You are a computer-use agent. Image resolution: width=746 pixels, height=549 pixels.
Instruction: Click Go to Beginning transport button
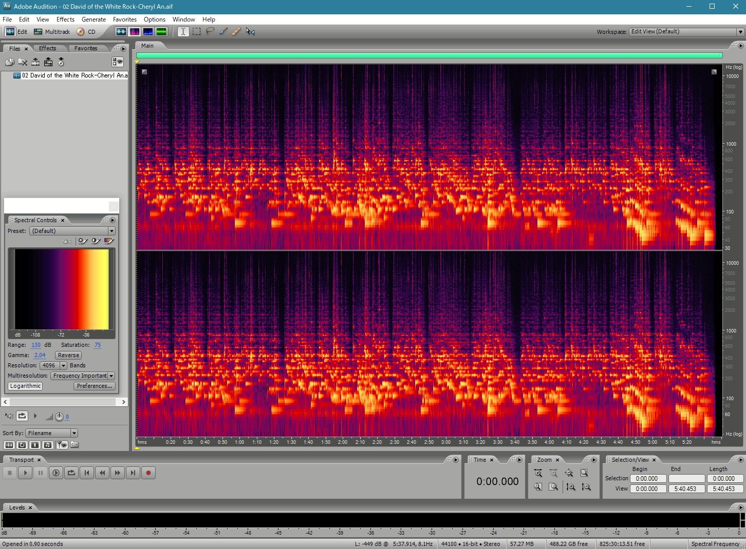click(87, 473)
